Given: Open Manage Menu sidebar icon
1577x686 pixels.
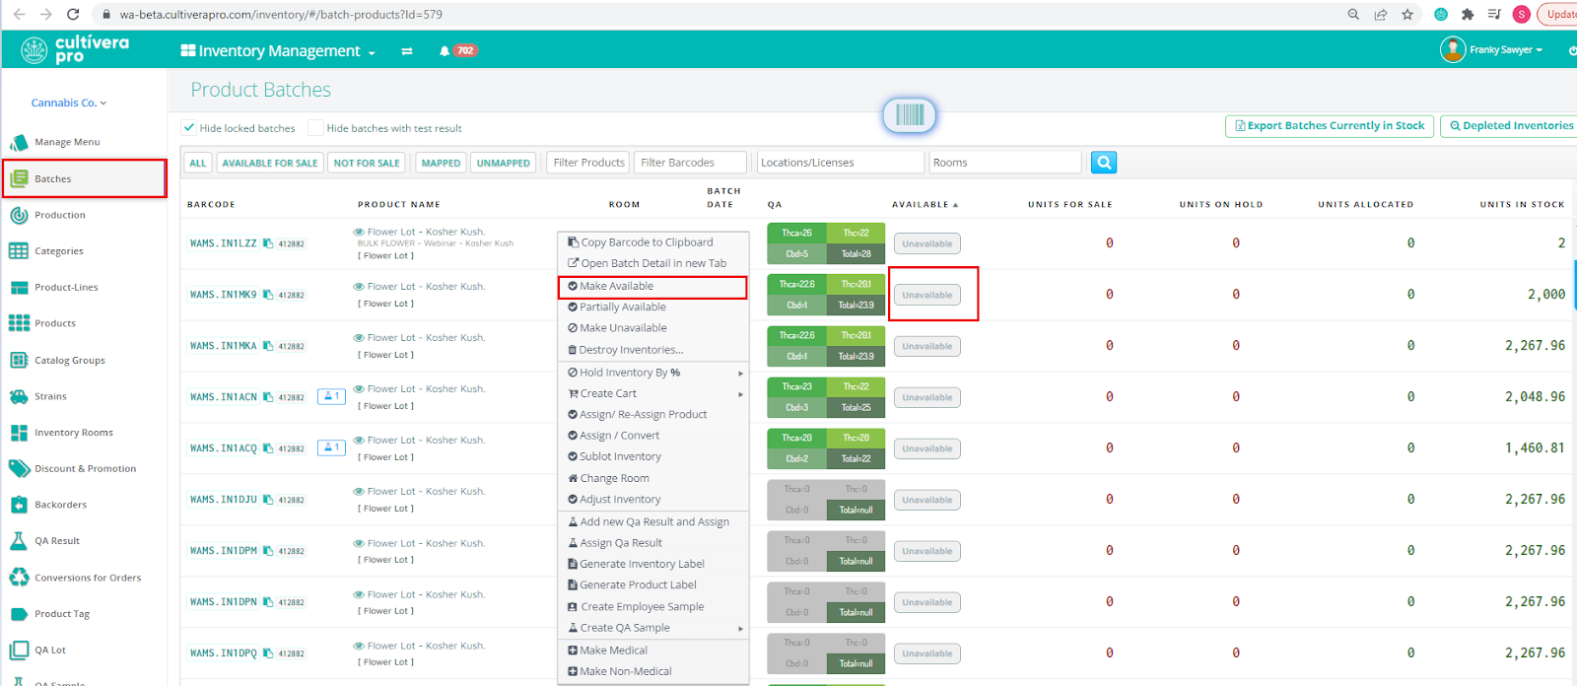Looking at the screenshot, I should click(19, 142).
